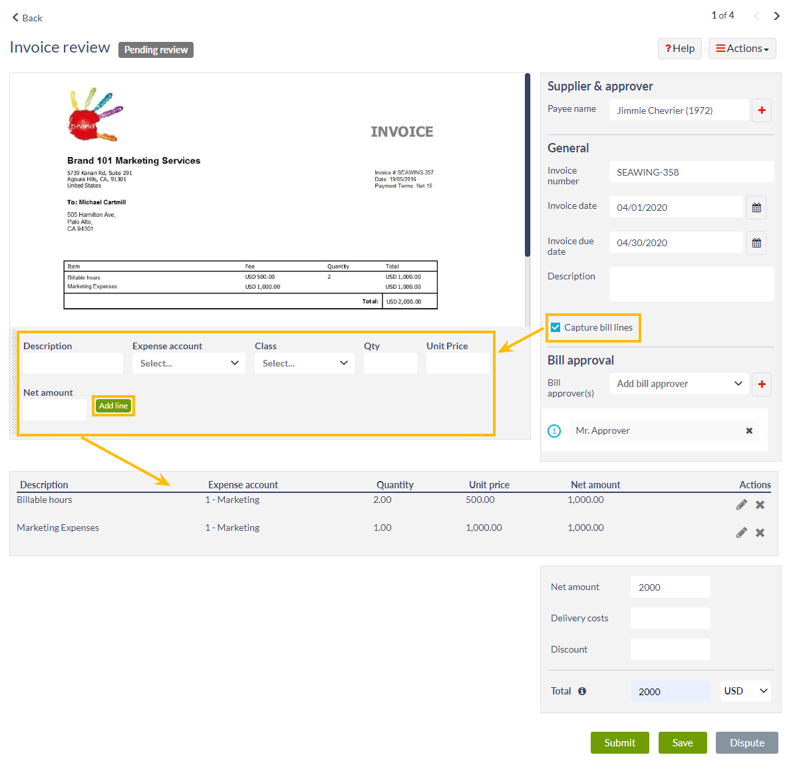
Task: Go Back to the previous page
Action: 27,17
